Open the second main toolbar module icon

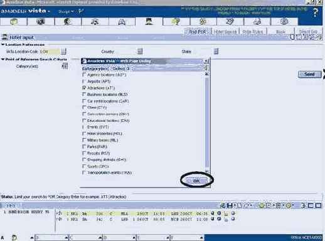(41, 21)
